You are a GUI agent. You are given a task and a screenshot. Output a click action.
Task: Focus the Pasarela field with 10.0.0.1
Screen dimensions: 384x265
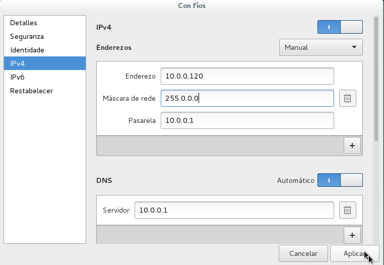pos(247,120)
